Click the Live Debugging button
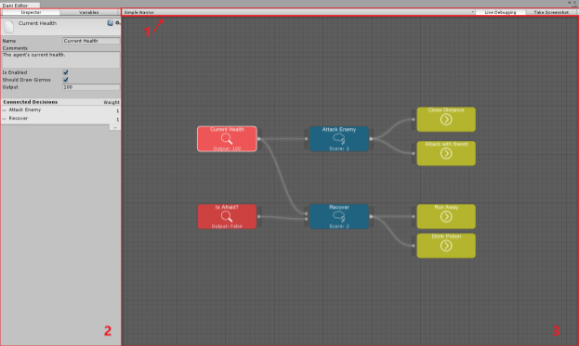The image size is (579, 346). pyautogui.click(x=500, y=12)
